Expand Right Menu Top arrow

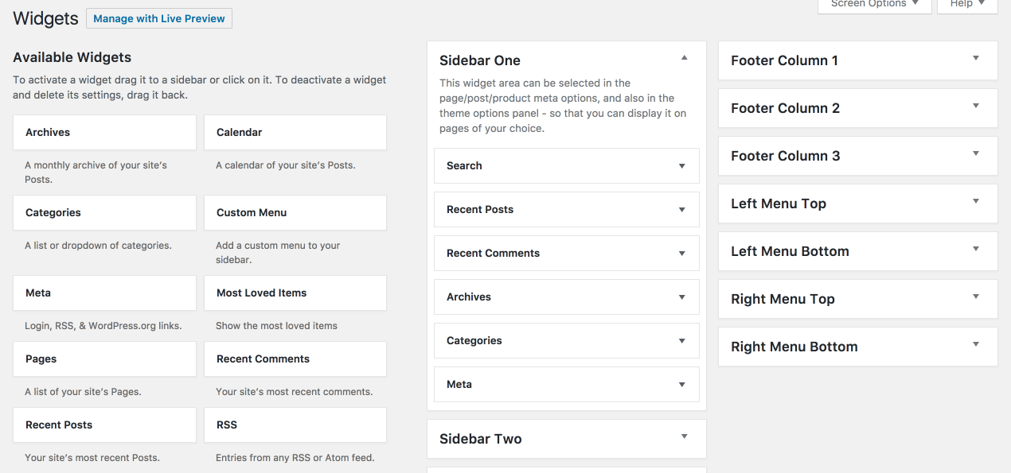click(x=976, y=297)
